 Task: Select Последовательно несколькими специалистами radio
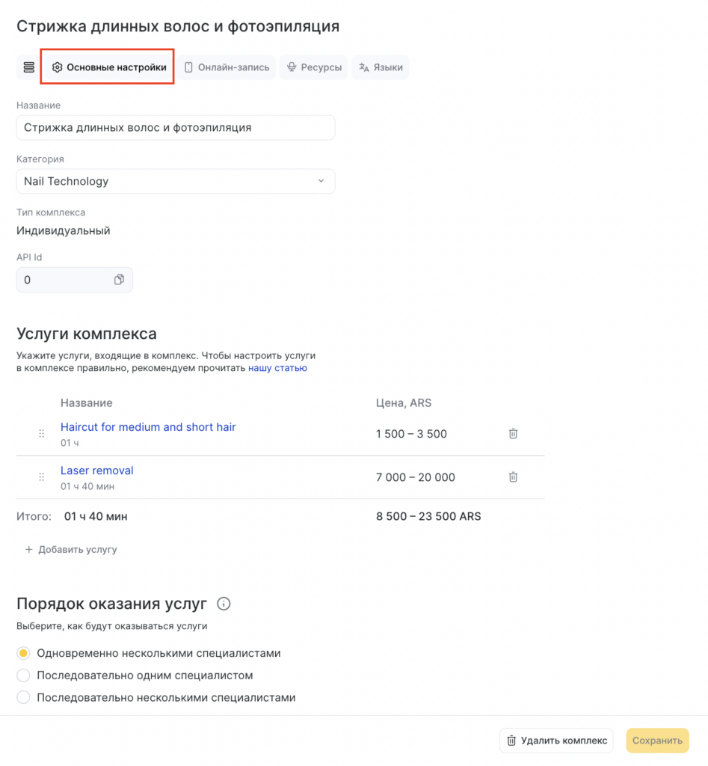click(x=24, y=697)
